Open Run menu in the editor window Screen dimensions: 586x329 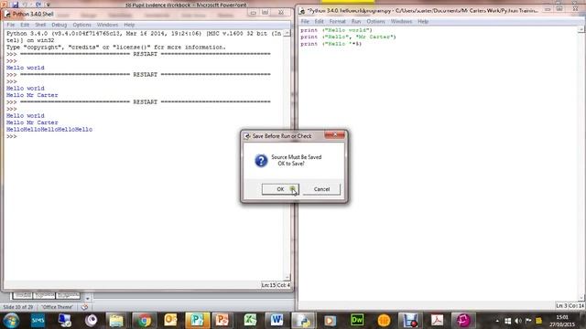pos(356,21)
